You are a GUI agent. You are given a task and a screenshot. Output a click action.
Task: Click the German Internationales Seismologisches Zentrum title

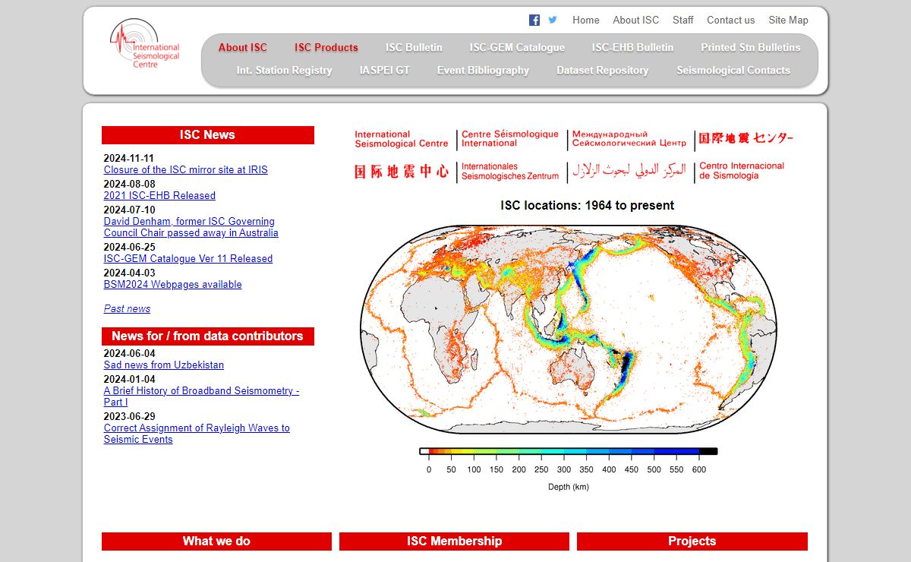coord(510,172)
